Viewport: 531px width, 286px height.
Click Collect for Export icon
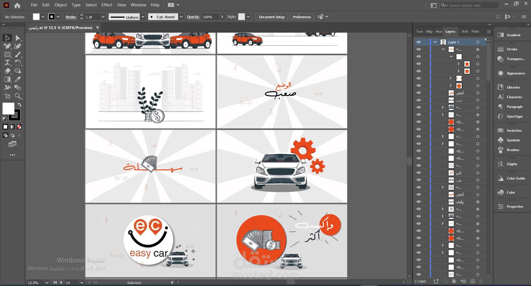coord(436,281)
